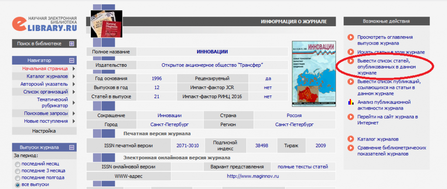447x189 pixels.
Task: Click arrow icon beside 'Вывести список публикаций'
Action: click(x=350, y=82)
